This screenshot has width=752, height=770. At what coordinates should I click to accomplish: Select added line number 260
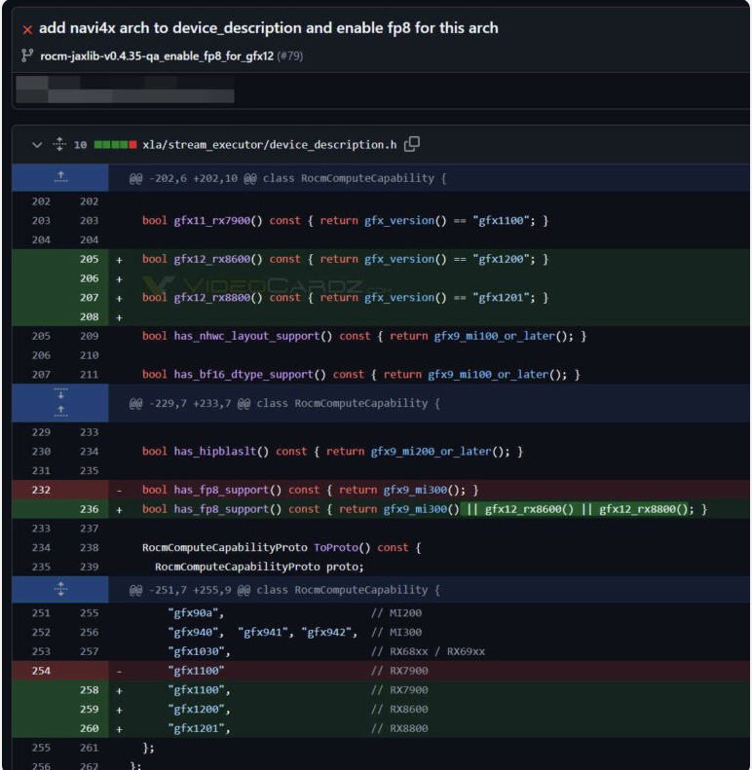click(x=90, y=728)
